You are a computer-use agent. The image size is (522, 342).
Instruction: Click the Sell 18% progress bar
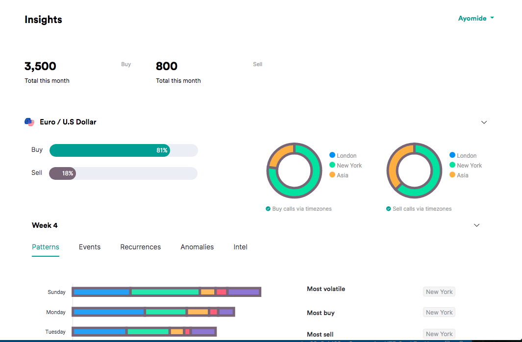coord(123,173)
